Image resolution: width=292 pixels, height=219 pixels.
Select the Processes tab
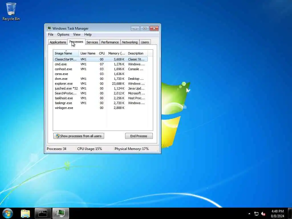(x=76, y=42)
